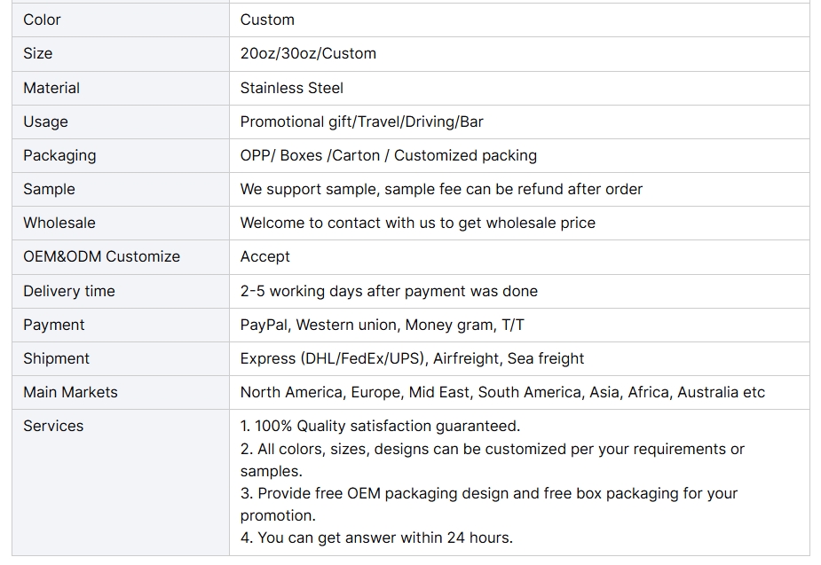The image size is (821, 565).
Task: Select the Accept value cell
Action: tap(519, 257)
